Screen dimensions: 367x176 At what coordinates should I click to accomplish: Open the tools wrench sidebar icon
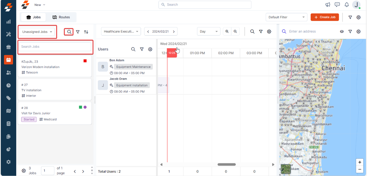click(x=9, y=34)
